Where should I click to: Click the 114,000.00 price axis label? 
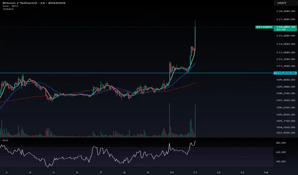point(286,44)
